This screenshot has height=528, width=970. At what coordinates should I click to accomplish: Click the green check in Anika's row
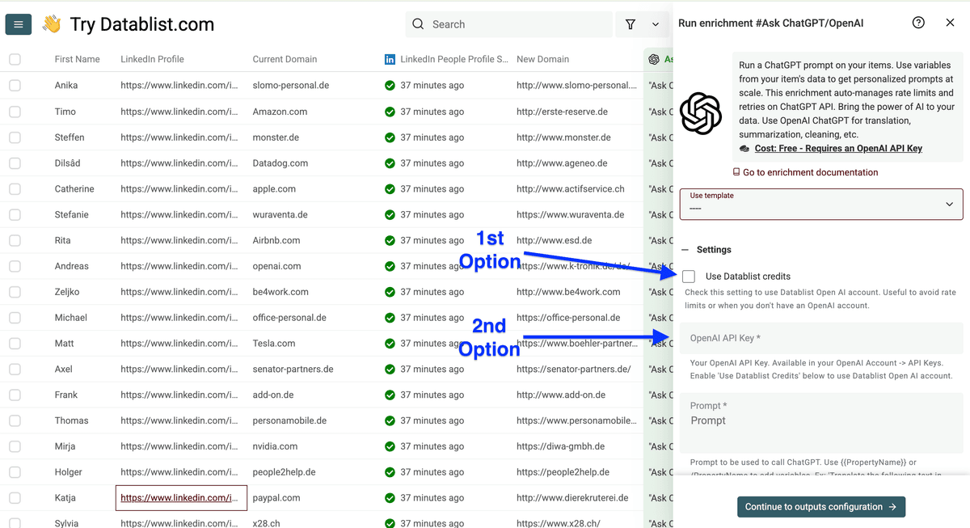[x=390, y=85]
